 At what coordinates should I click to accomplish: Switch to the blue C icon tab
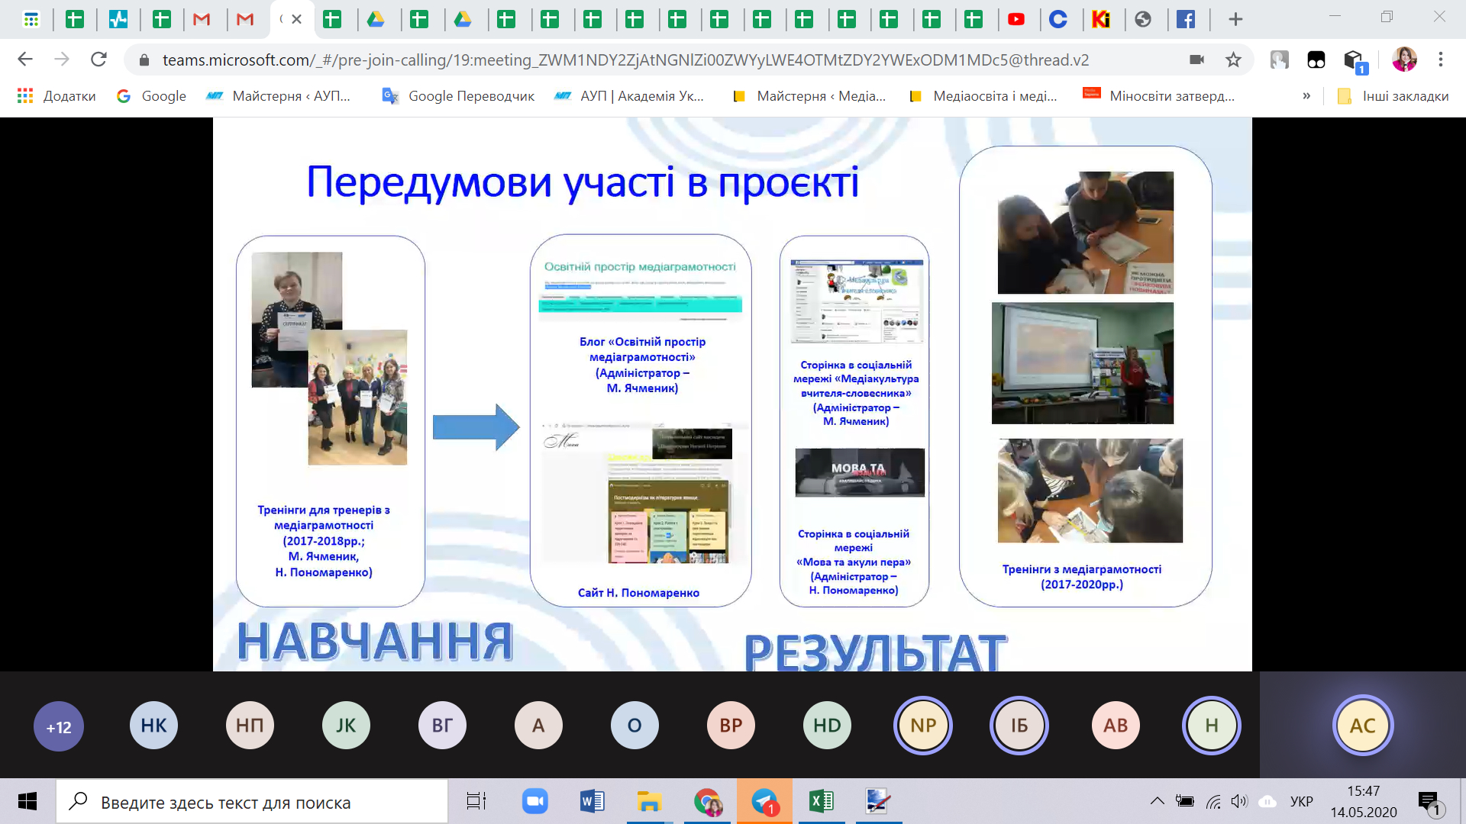tap(1058, 19)
